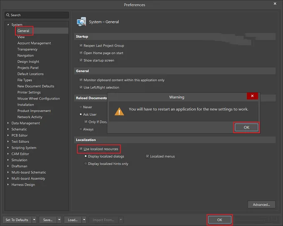Image resolution: width=283 pixels, height=226 pixels.
Task: Toggle Open Home page on start
Action: 81,53
